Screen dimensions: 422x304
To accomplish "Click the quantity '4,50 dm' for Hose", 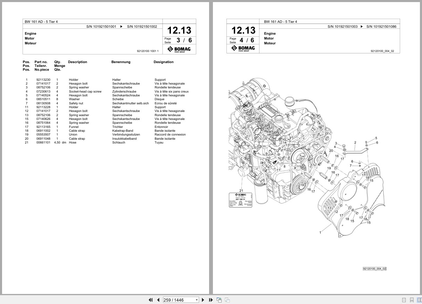I will pyautogui.click(x=60, y=142).
